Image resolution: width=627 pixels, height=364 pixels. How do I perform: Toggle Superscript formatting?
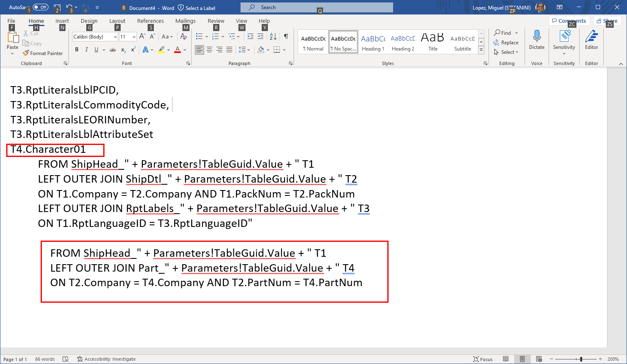(x=133, y=50)
